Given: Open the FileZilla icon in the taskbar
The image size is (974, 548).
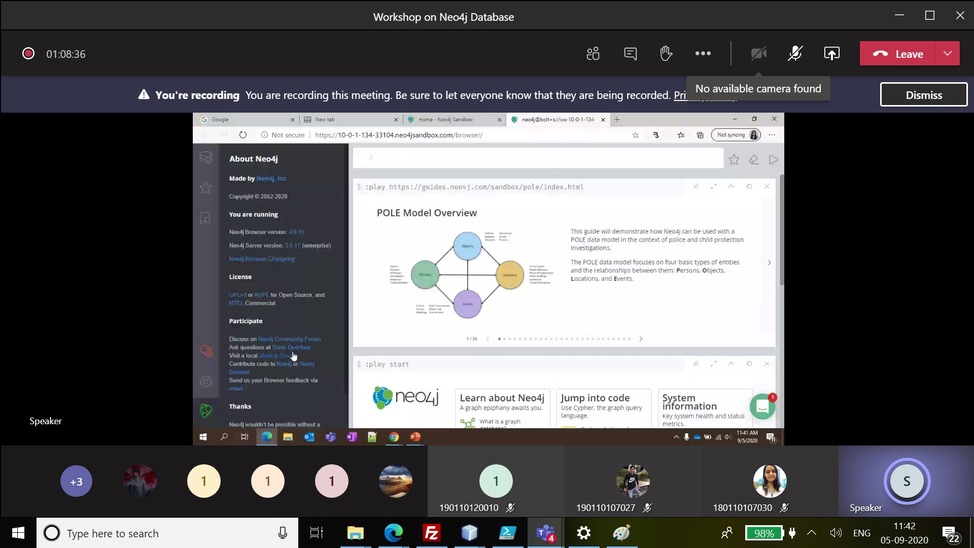Looking at the screenshot, I should (x=431, y=533).
